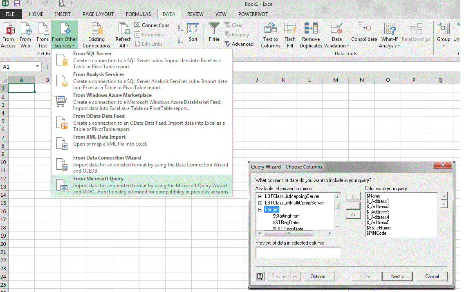This screenshot has width=473, height=292.
Task: Expand the LBTClassListMappingServer node
Action: pyautogui.click(x=260, y=196)
